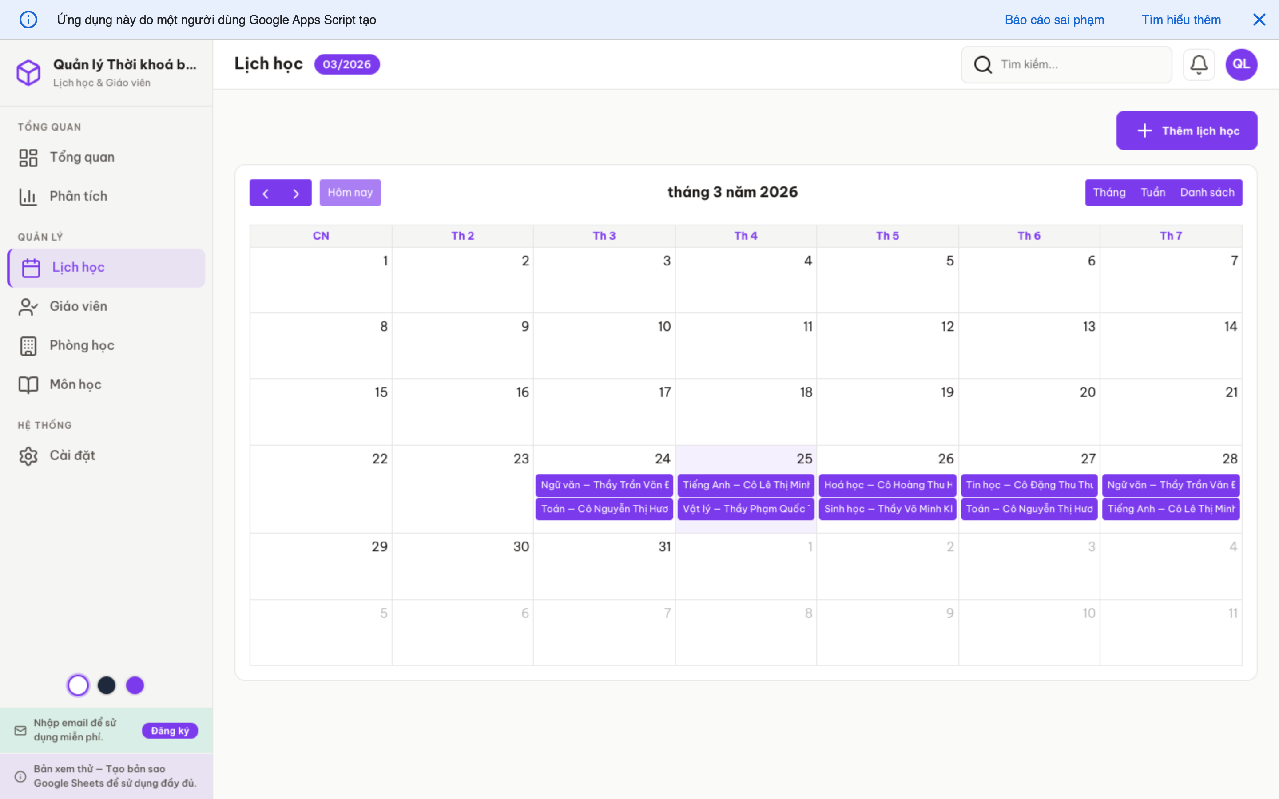Pick the purple theme swatch
The image size is (1279, 799).
135,684
